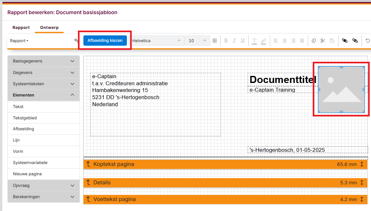Align text center
Screen dimensions: 371x211
pyautogui.click(x=285, y=41)
